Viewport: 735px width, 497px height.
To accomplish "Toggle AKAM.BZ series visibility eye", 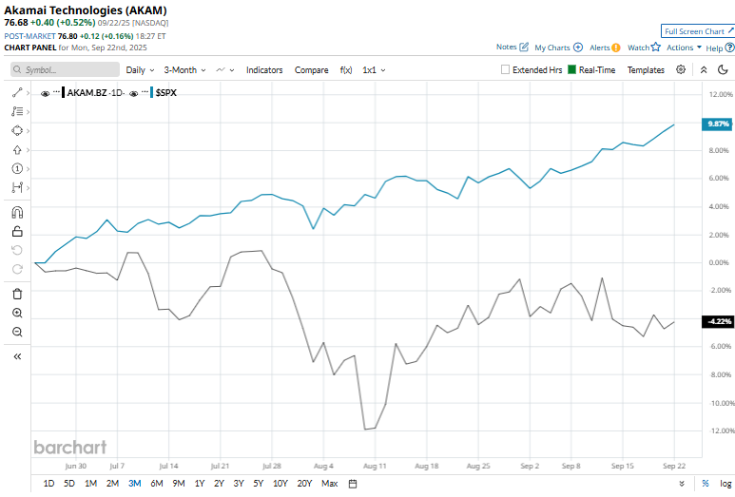I will [x=45, y=93].
